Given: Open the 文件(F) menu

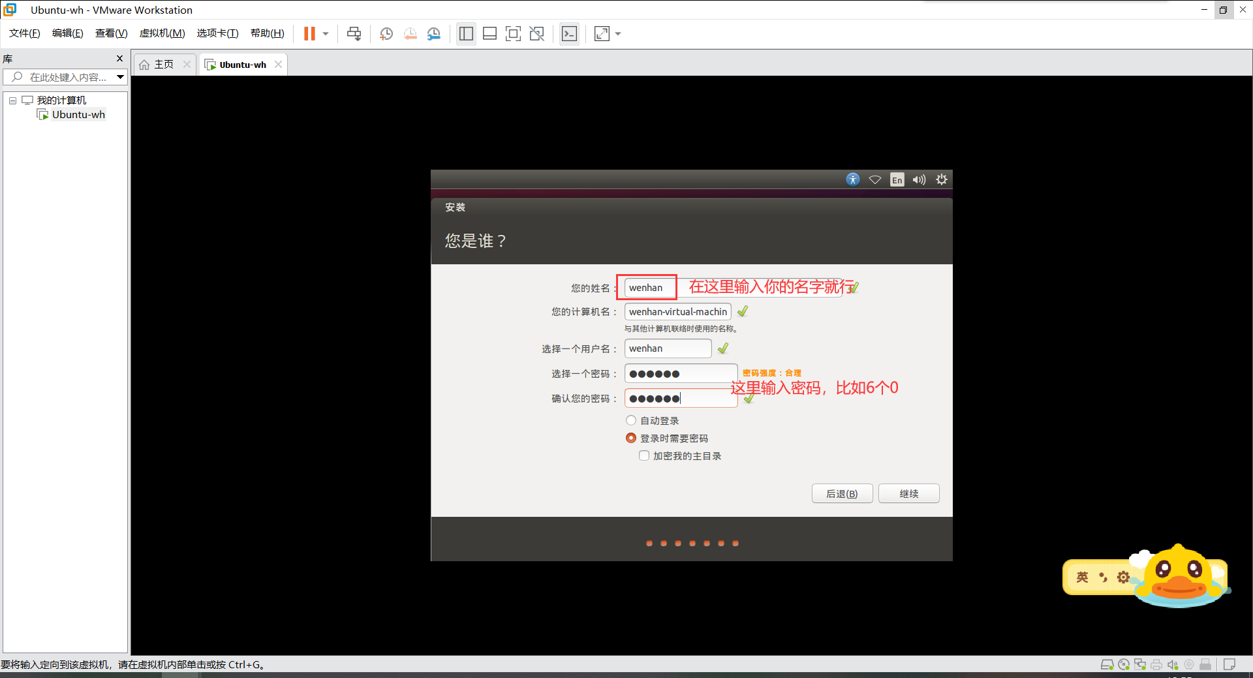Looking at the screenshot, I should (x=25, y=33).
